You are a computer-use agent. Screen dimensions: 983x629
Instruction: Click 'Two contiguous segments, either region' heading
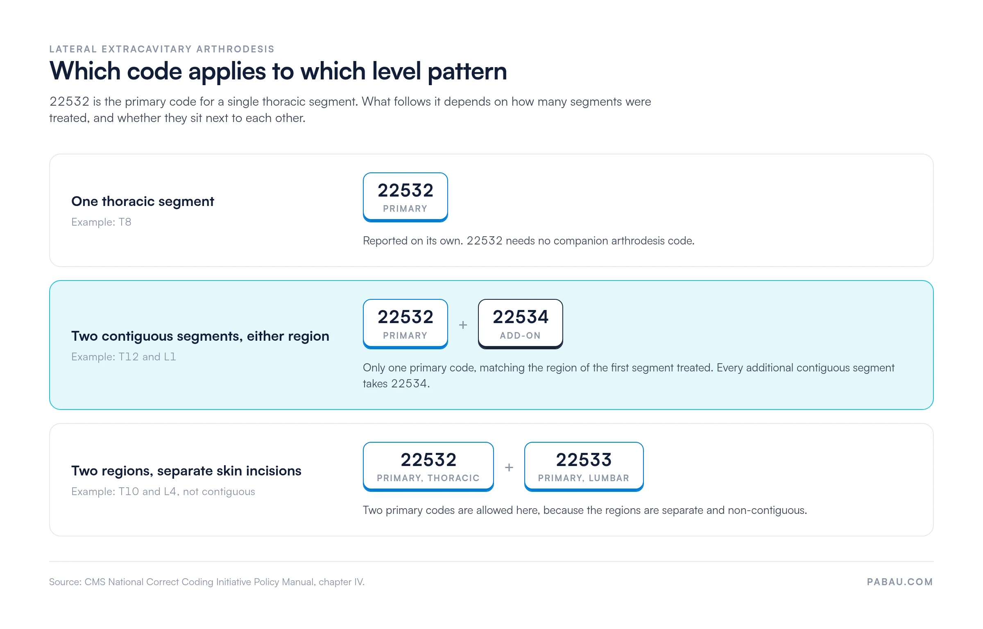pos(200,336)
